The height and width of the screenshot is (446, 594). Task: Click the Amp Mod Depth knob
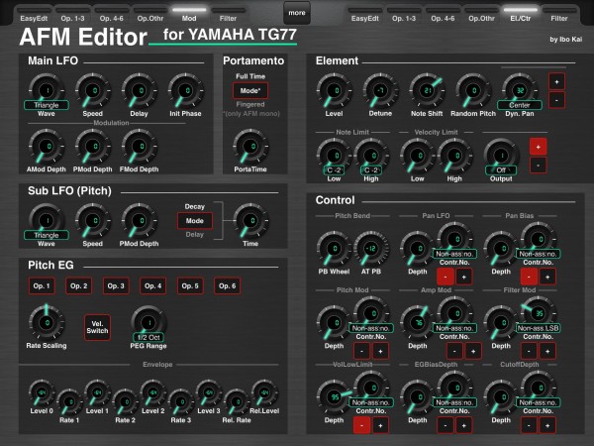tap(418, 323)
